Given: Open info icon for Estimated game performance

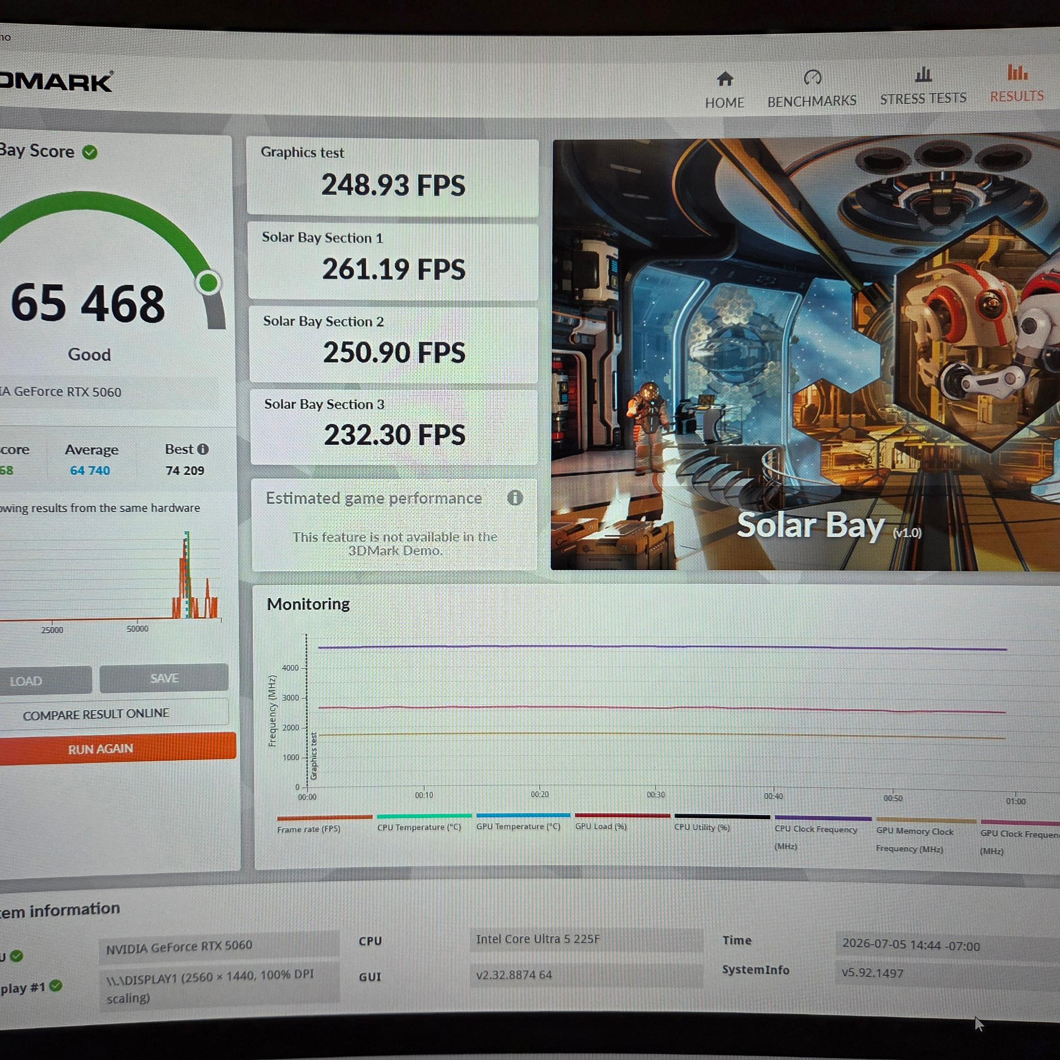Looking at the screenshot, I should coord(514,497).
